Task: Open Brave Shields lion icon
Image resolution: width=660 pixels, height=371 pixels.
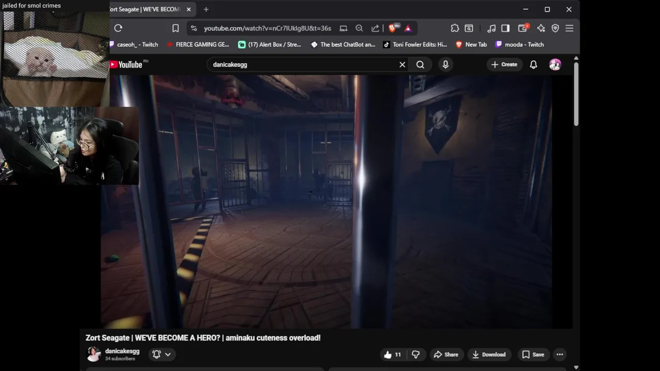Action: [393, 28]
